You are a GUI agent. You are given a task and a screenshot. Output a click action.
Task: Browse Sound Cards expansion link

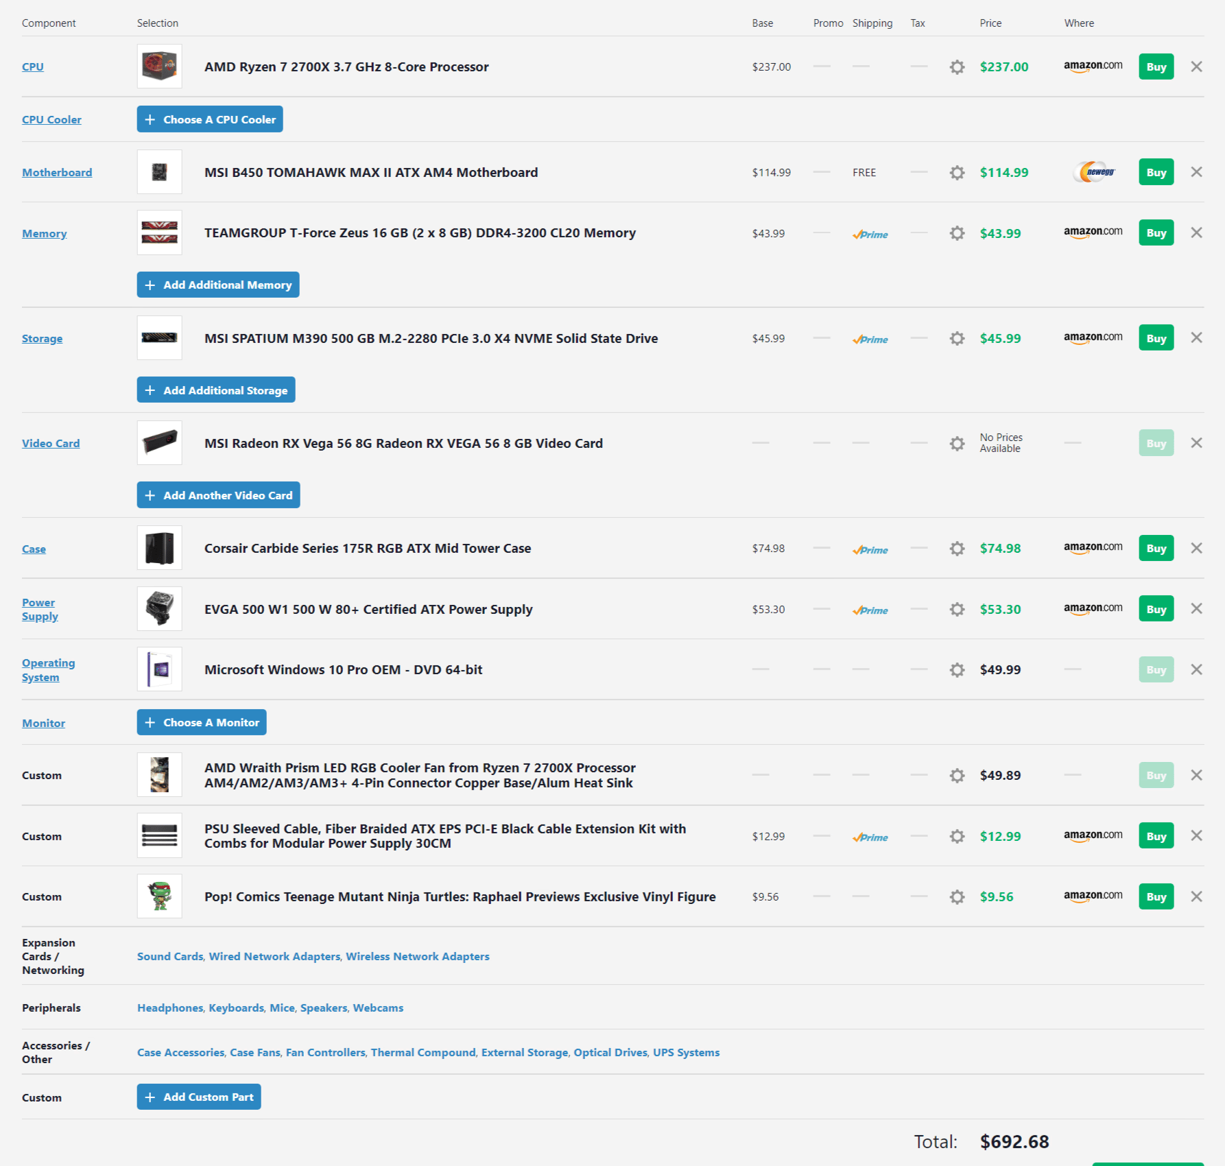170,956
